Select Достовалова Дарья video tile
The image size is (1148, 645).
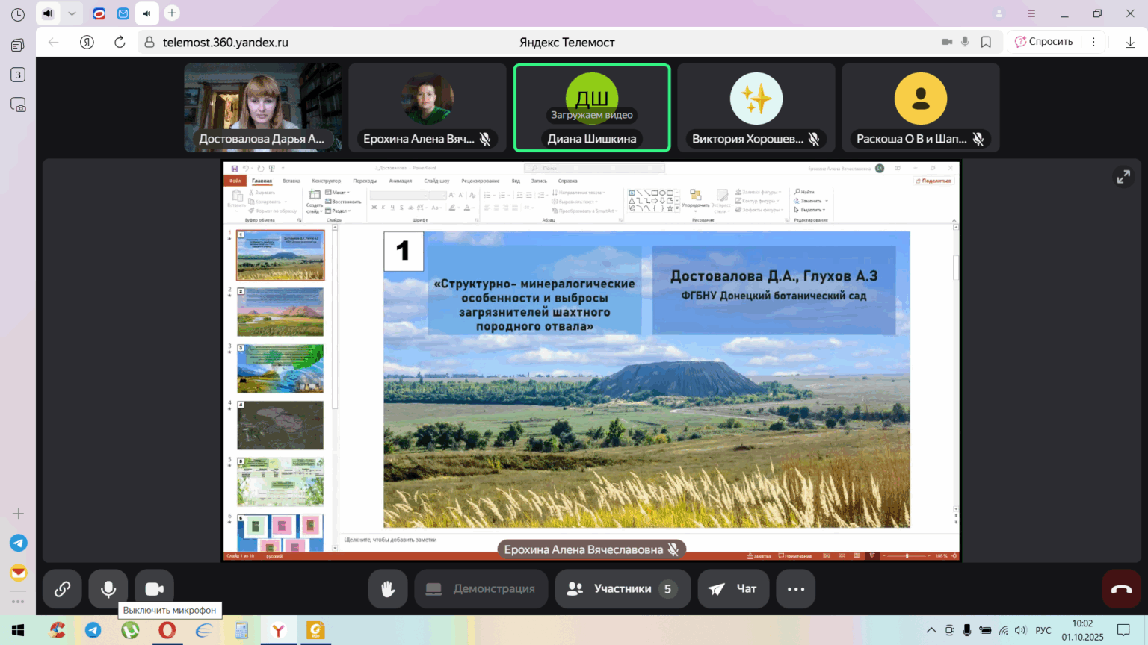(x=262, y=107)
